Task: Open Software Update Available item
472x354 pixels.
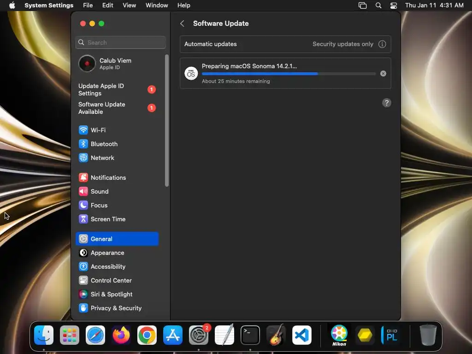Action: [117, 108]
